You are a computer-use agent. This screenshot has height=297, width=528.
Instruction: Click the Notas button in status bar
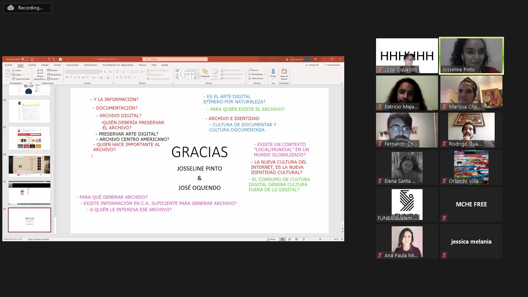(271, 239)
